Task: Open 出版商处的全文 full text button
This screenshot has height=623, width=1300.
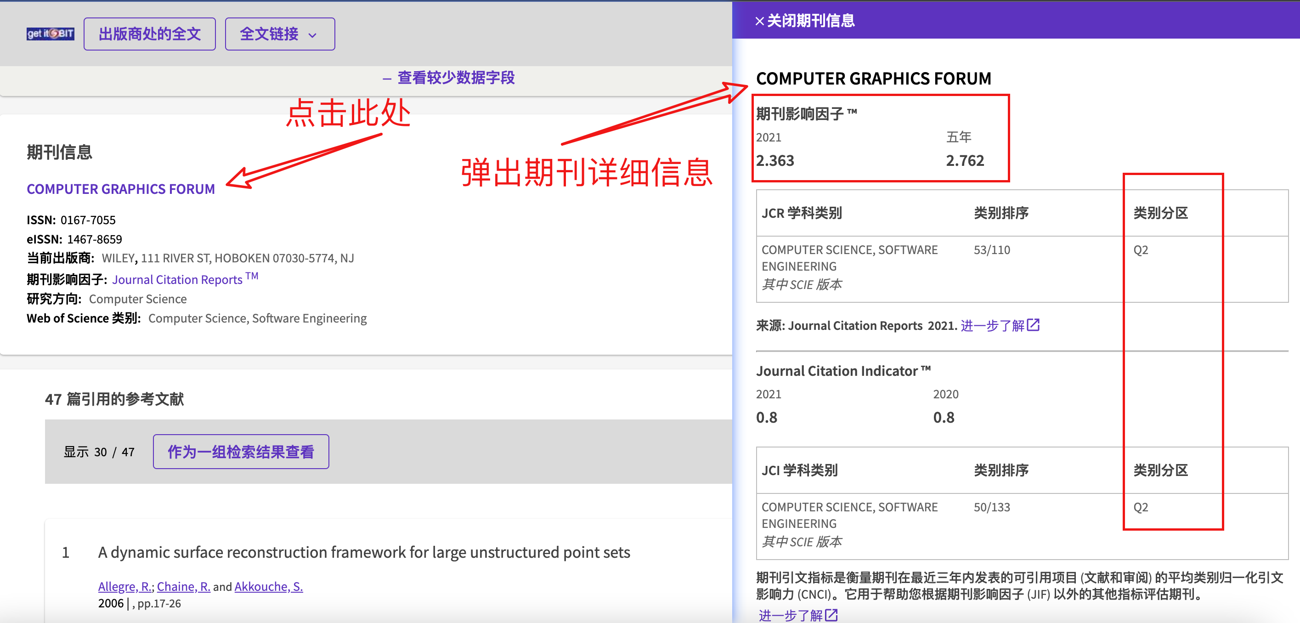Action: click(x=149, y=34)
